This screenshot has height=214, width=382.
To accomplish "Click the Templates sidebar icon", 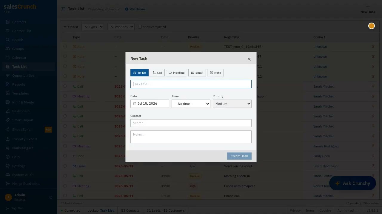I will 7,93.
